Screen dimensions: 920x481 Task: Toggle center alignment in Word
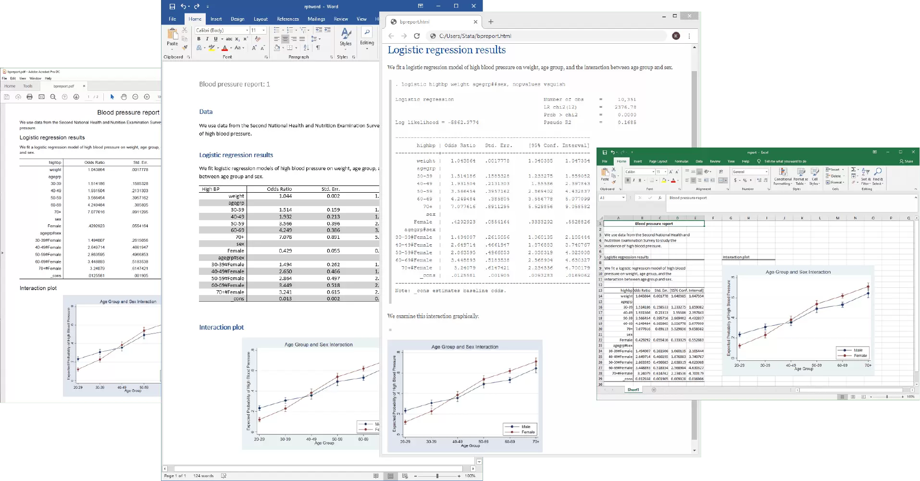tap(285, 39)
